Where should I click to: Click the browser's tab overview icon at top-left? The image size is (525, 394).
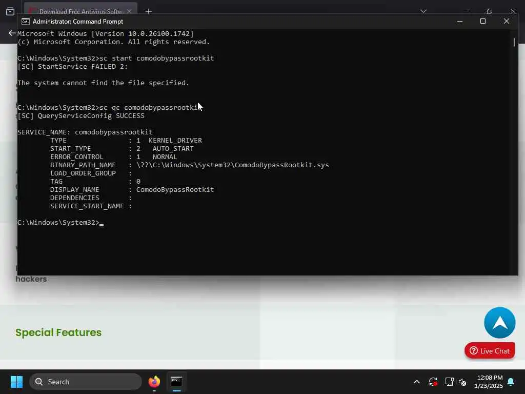point(10,11)
